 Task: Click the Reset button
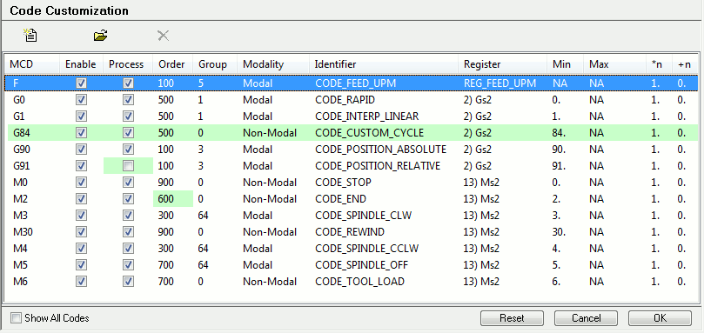pos(512,318)
